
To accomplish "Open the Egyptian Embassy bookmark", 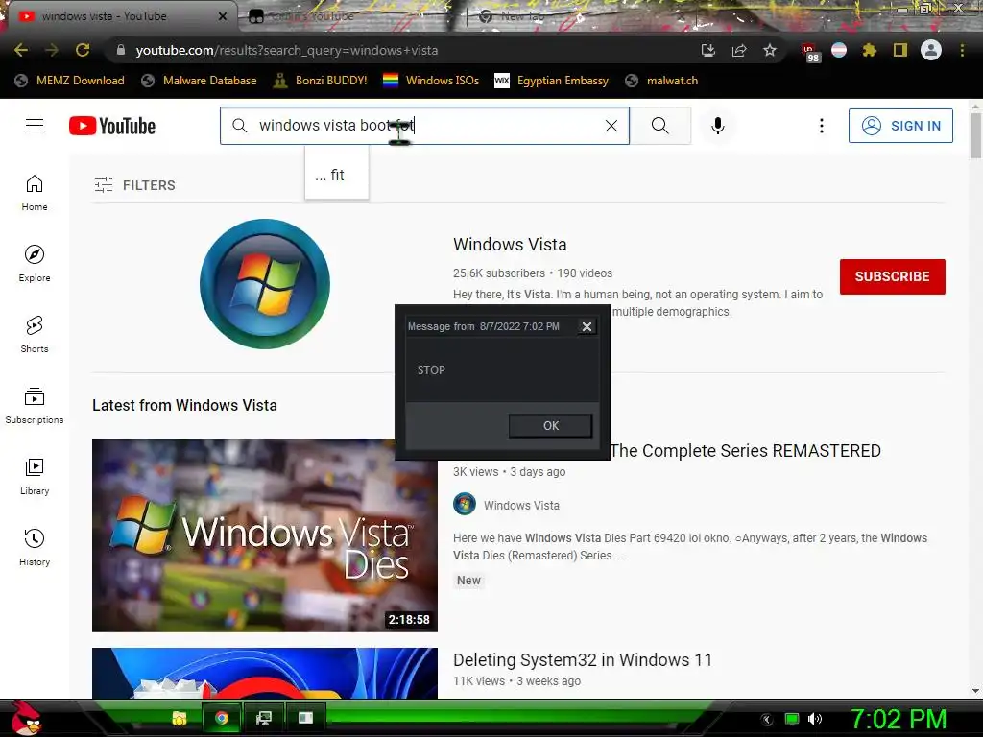I will 552,81.
